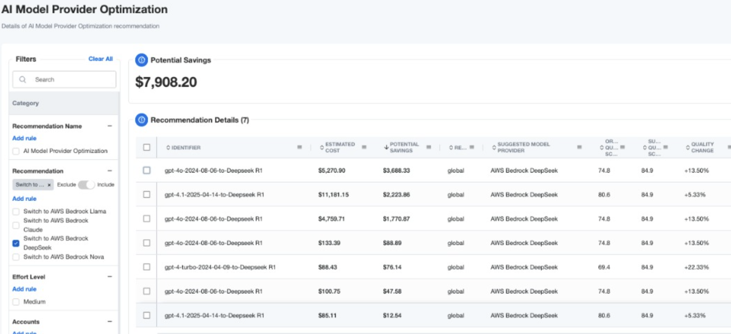Uncheck Switch to AWS Bedrock DeepSeek
The image size is (731, 334).
(16, 243)
